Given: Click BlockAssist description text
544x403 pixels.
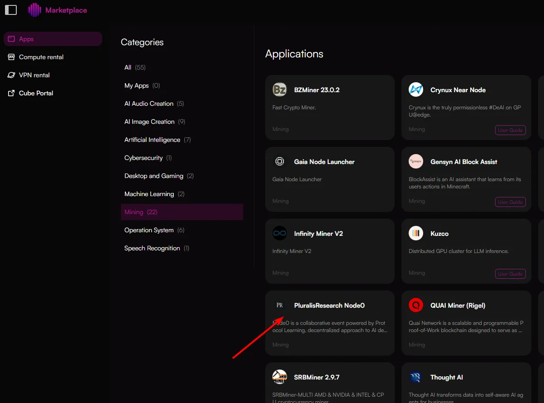Looking at the screenshot, I should (465, 183).
